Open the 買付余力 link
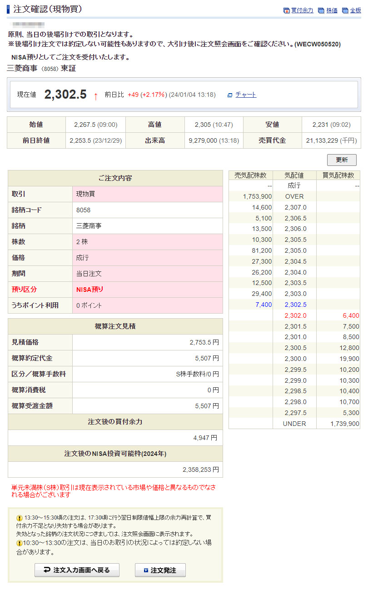368x590 pixels. coord(302,10)
